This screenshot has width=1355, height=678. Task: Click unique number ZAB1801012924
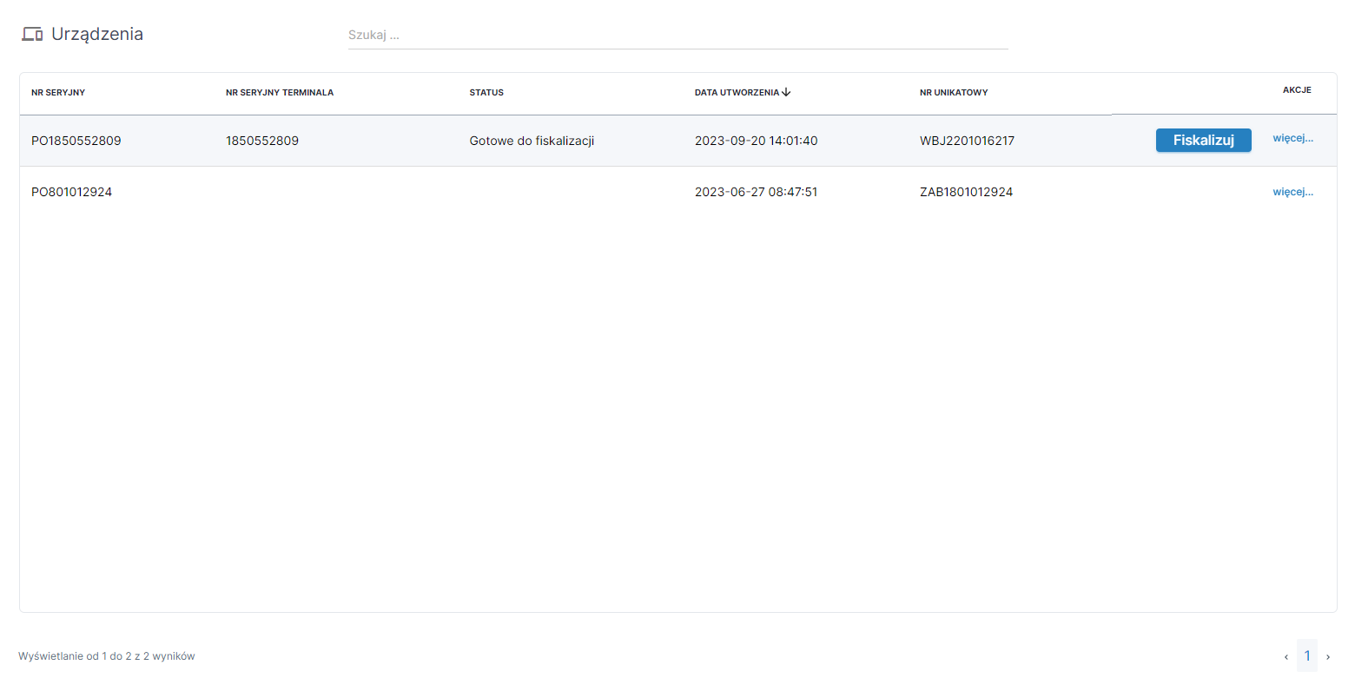(x=966, y=192)
